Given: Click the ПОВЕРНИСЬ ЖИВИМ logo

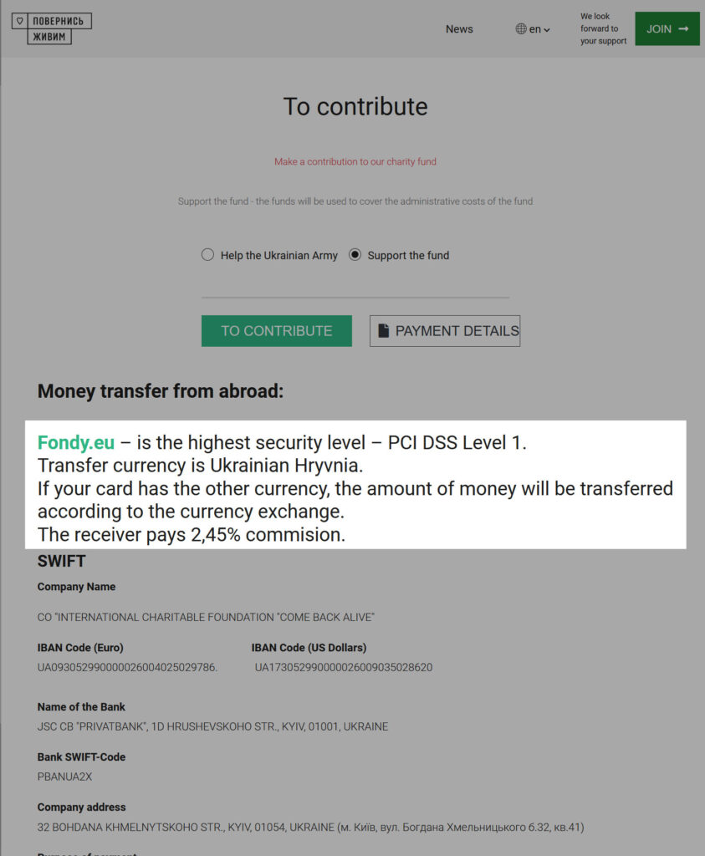Looking at the screenshot, I should [52, 28].
